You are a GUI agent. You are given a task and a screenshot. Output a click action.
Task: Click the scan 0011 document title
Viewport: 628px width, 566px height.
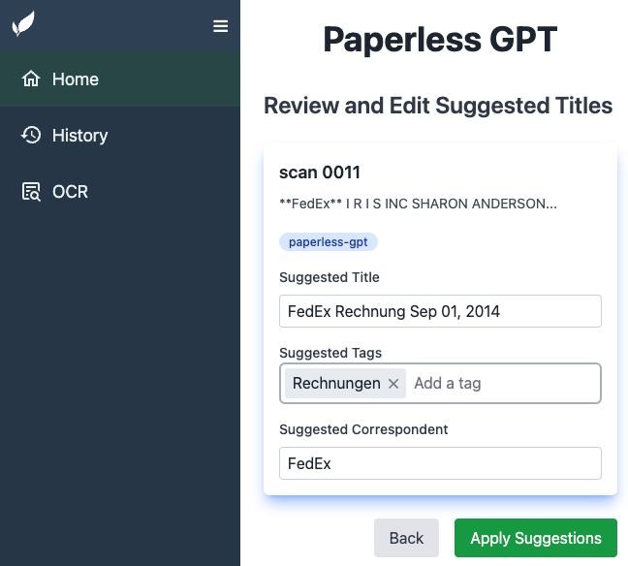(x=320, y=173)
